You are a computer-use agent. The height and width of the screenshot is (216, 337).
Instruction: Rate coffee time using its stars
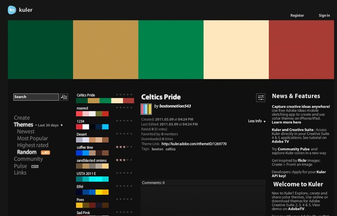124,147
